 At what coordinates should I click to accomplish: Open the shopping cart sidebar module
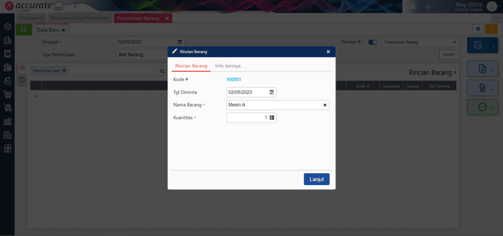tap(7, 94)
